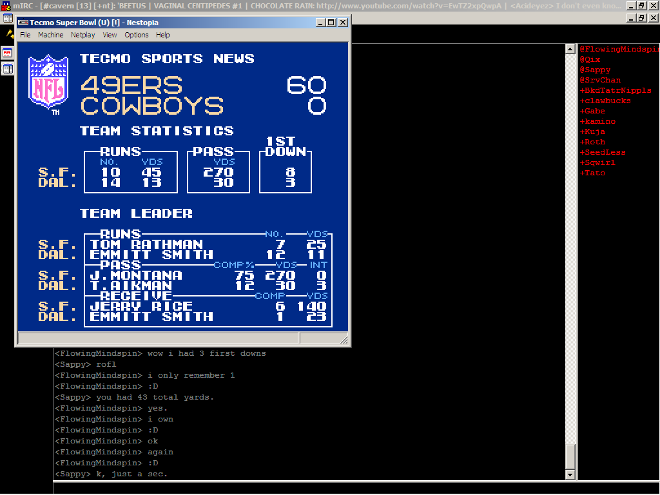660x495 pixels.
Task: Click the mIRC connect lightning bolt icon
Action: tap(10, 33)
